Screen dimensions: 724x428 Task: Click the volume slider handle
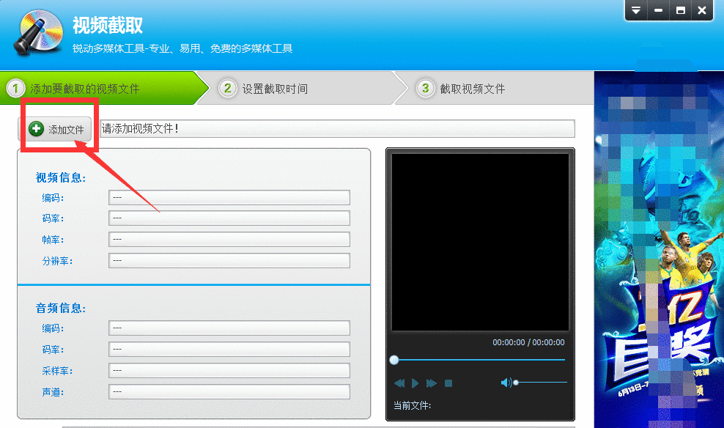tap(517, 382)
